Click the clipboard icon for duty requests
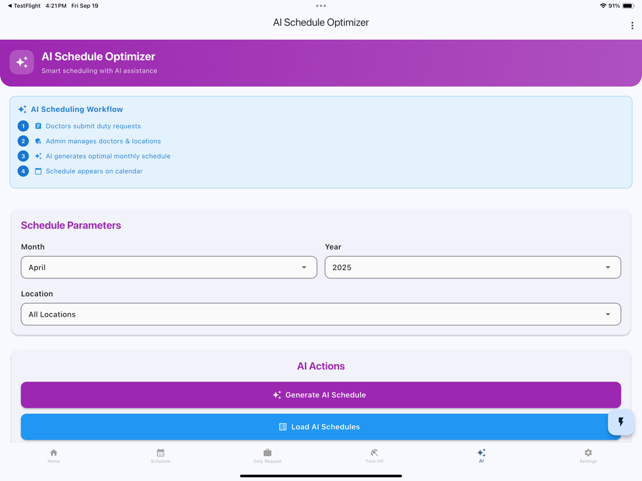This screenshot has width=642, height=481. 38,126
